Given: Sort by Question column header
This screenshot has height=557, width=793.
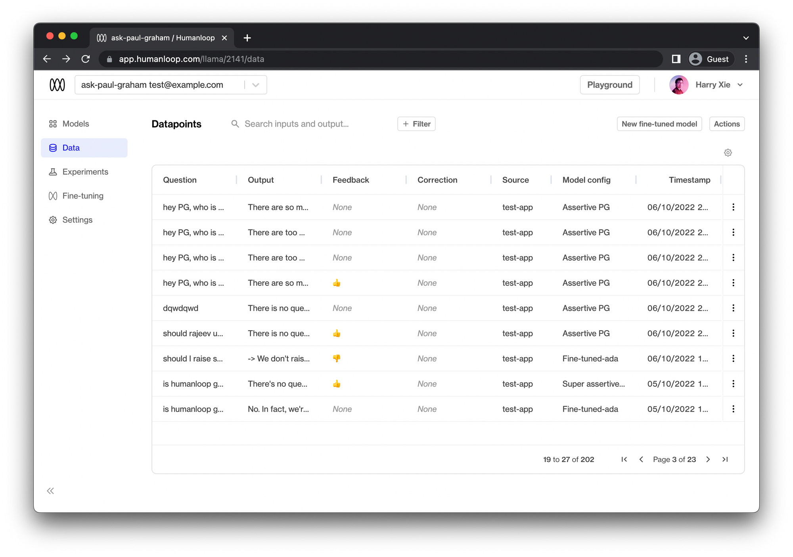Looking at the screenshot, I should (180, 180).
